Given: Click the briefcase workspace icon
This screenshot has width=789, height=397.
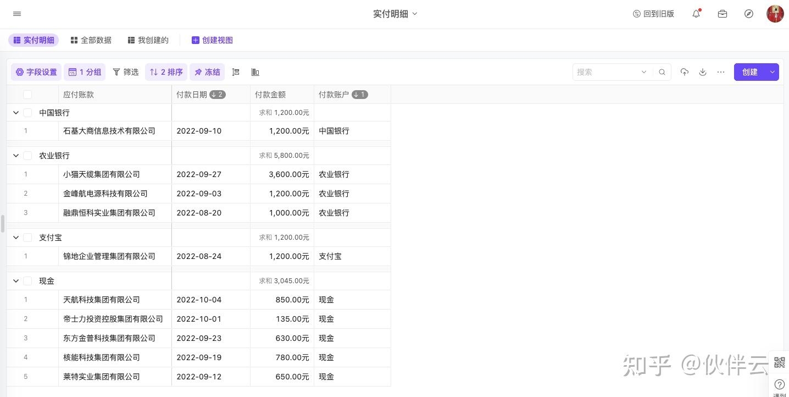Looking at the screenshot, I should [x=723, y=14].
